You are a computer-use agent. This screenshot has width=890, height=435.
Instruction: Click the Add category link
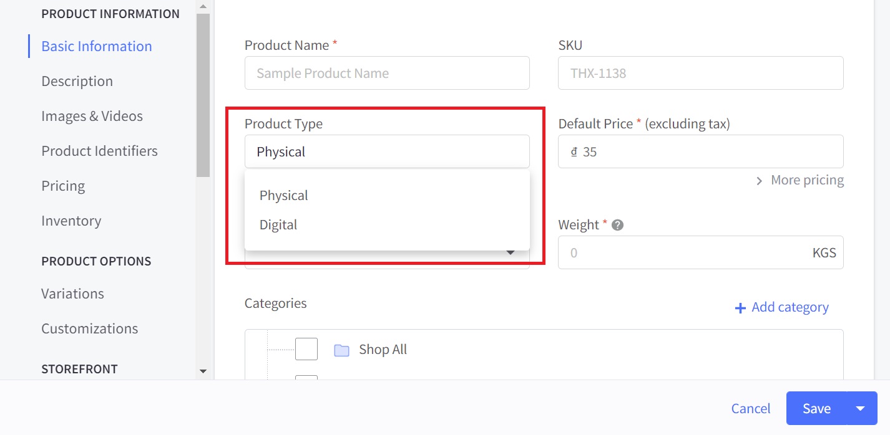(790, 307)
